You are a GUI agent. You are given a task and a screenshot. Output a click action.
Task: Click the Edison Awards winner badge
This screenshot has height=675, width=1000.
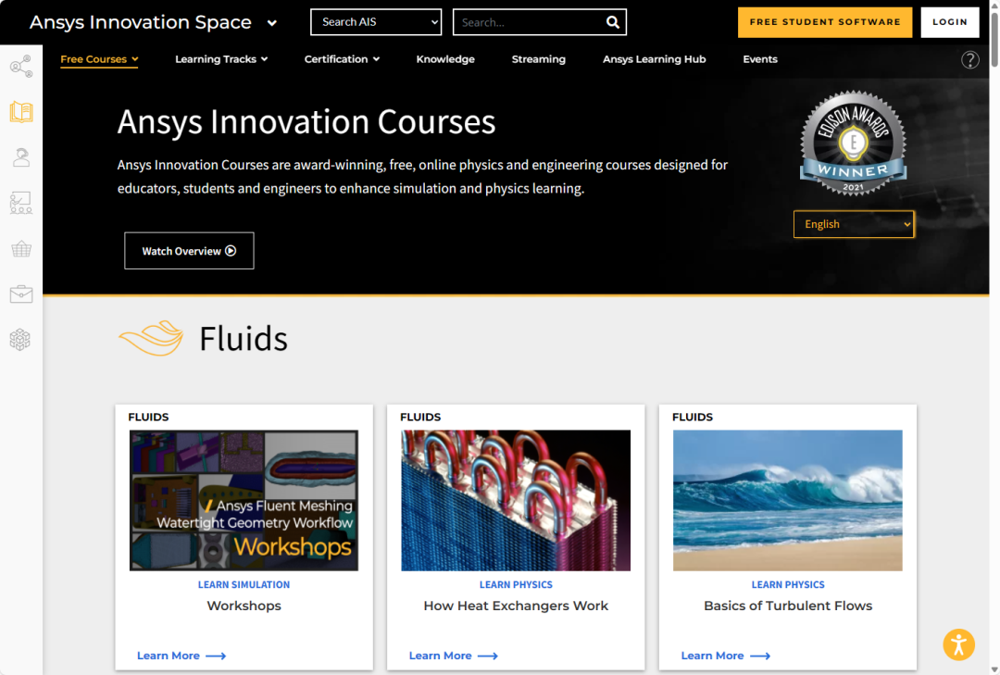click(x=854, y=143)
